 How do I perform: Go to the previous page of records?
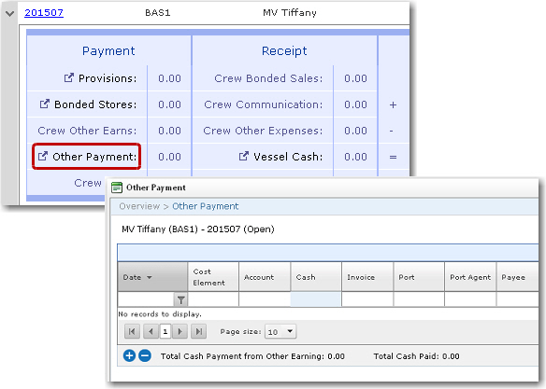coord(151,331)
